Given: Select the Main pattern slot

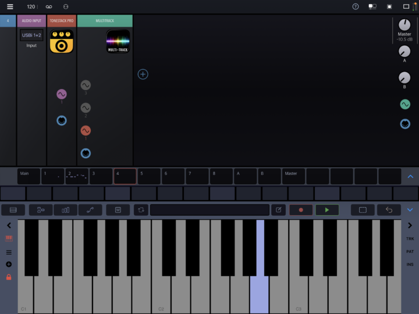Looking at the screenshot, I should coord(29,176).
